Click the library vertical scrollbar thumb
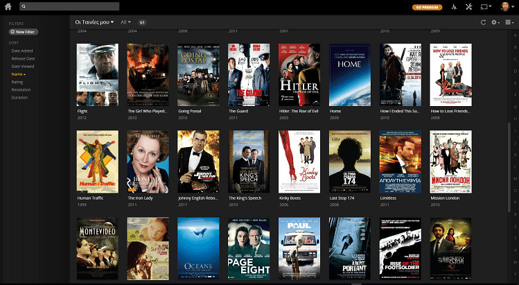The height and width of the screenshot is (285, 519). coord(509,168)
